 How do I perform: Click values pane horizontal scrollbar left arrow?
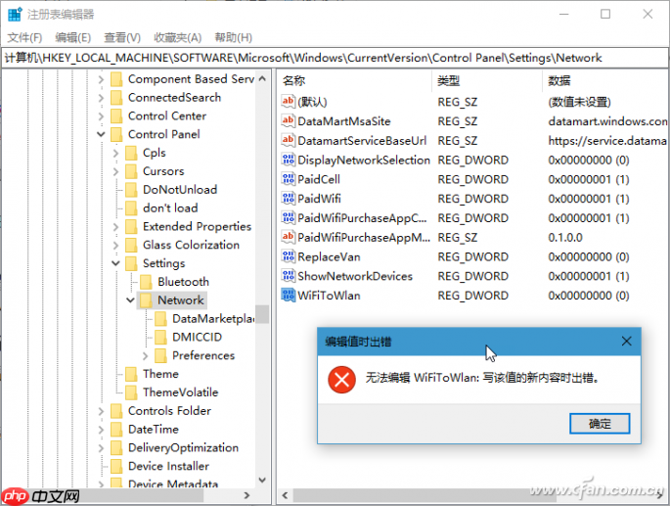click(285, 495)
